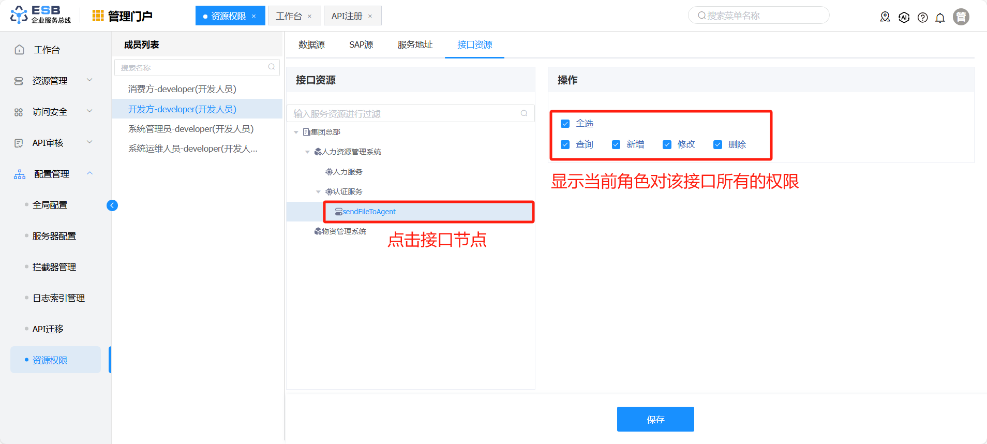987x444 pixels.
Task: Click the user avatar icon
Action: pyautogui.click(x=961, y=17)
